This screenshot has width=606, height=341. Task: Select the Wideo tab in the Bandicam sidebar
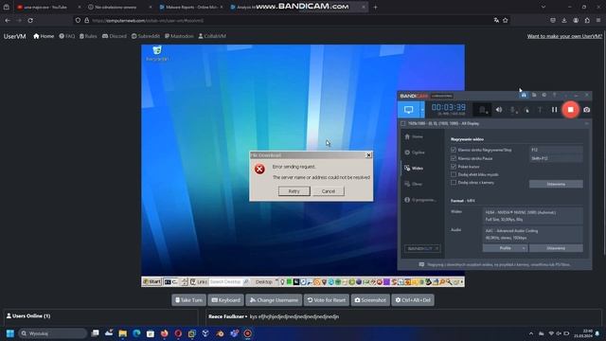click(414, 169)
